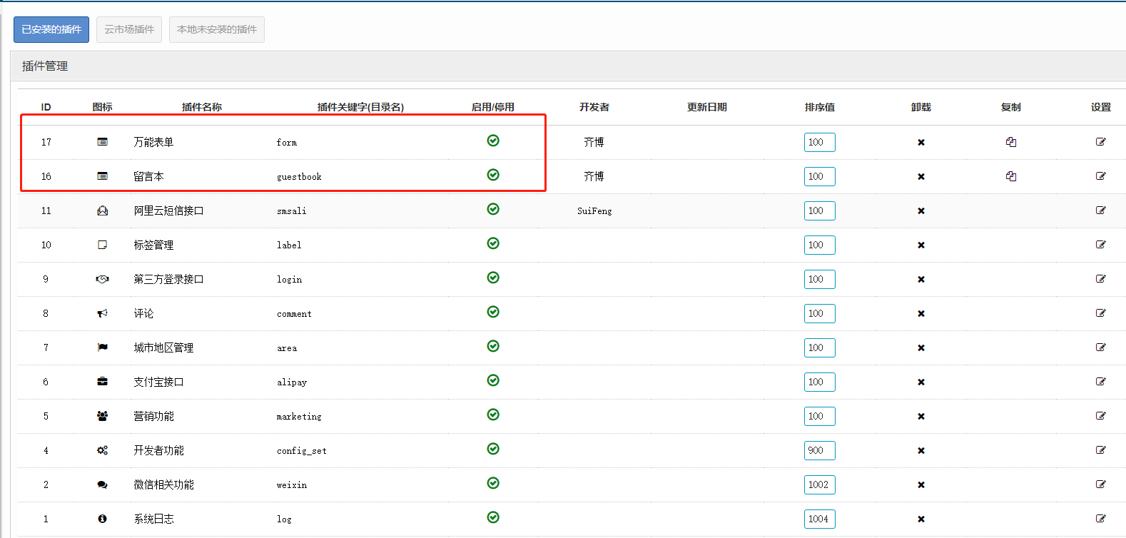Click the 开发者功能 plugin name

tap(158, 450)
